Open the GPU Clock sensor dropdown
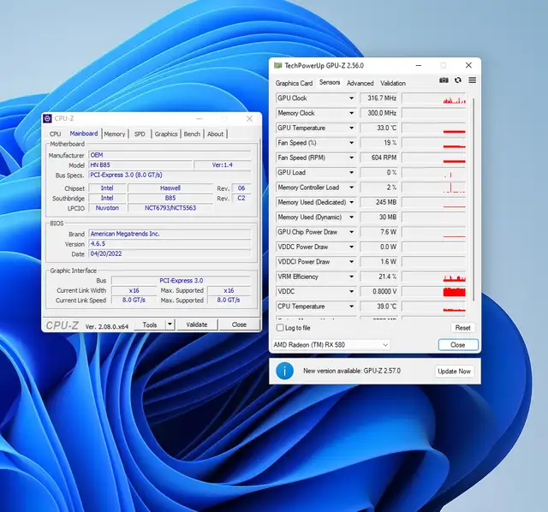Image resolution: width=548 pixels, height=512 pixels. 352,98
